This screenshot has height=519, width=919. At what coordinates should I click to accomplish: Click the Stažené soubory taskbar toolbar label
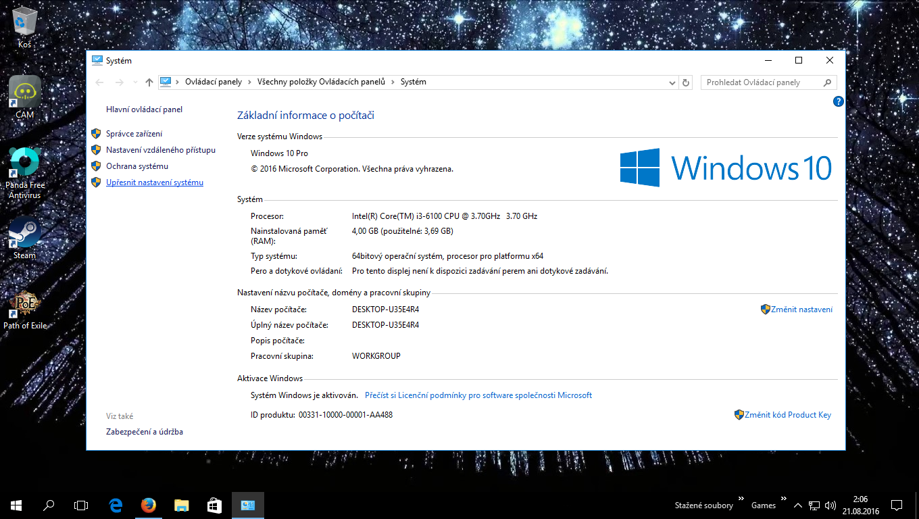(703, 505)
